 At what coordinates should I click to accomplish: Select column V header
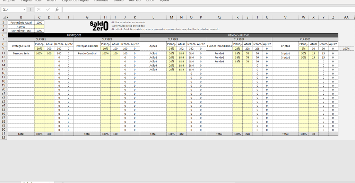(285, 17)
